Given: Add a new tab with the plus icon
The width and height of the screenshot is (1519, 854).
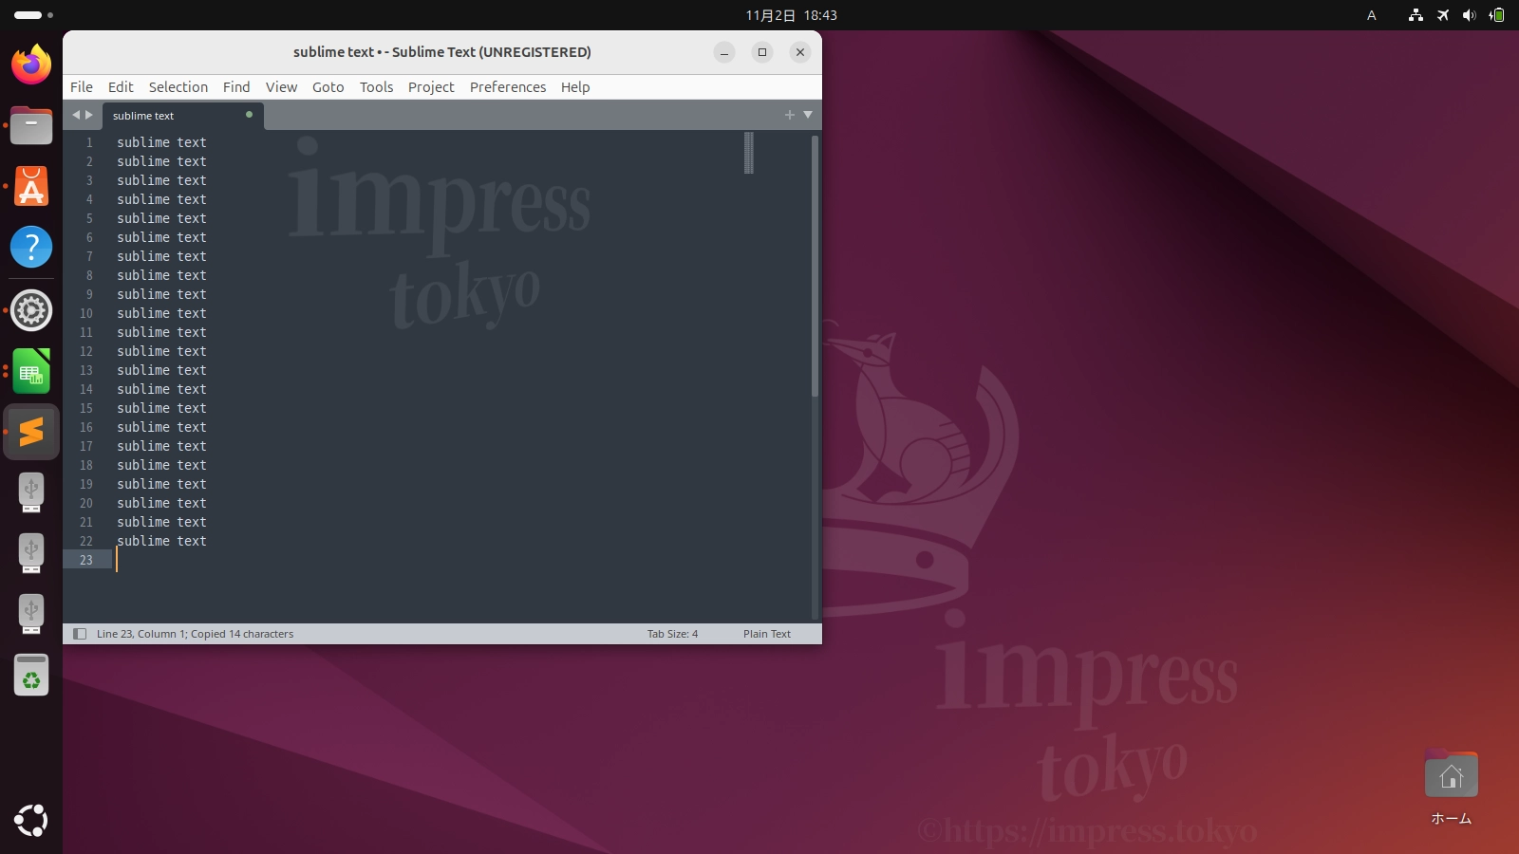Looking at the screenshot, I should tap(789, 115).
